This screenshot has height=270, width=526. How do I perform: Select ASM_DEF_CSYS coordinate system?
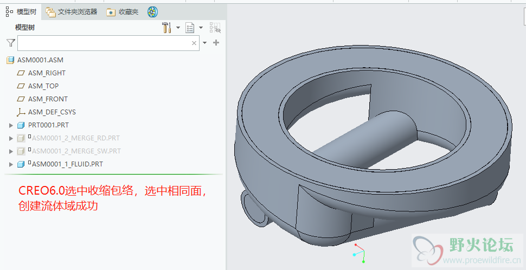52,112
